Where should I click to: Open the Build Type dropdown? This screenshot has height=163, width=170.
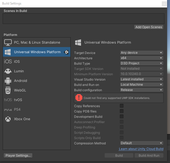(142, 63)
